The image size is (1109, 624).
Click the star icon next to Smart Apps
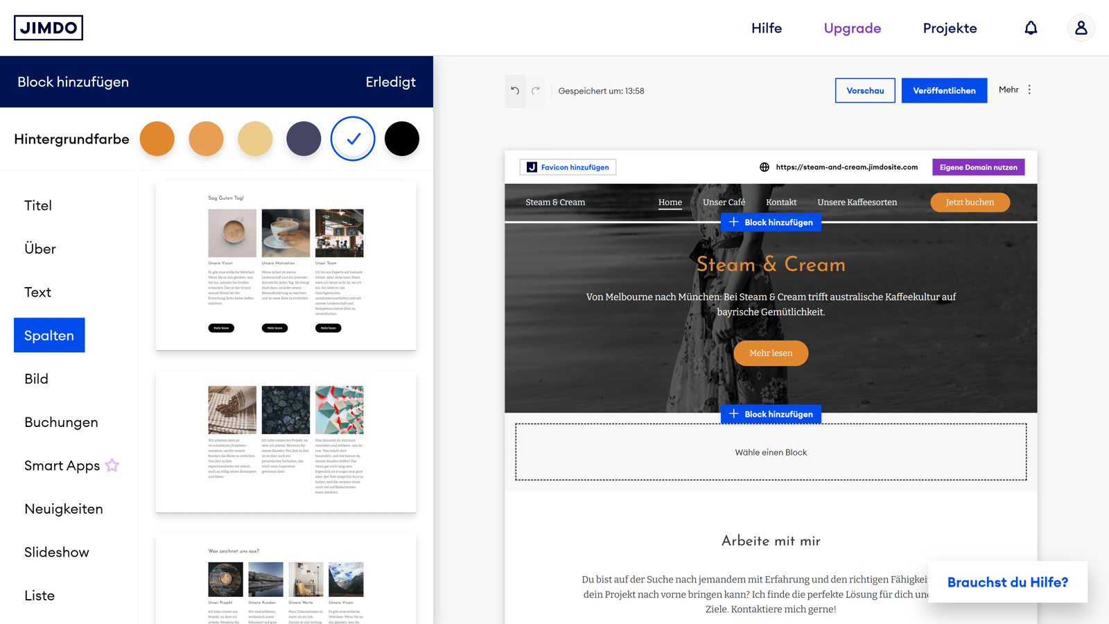[112, 465]
